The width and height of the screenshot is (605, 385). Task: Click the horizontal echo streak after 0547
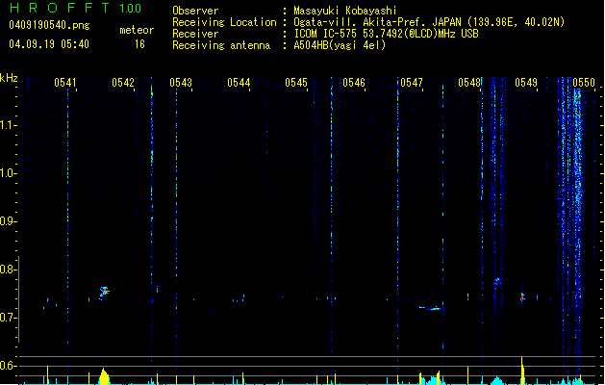[x=432, y=308]
